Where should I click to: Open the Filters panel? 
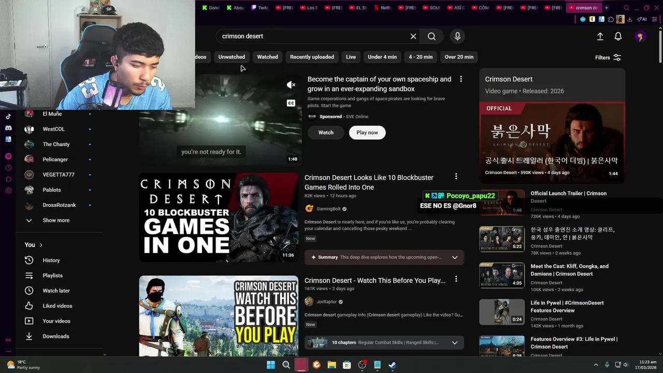point(608,58)
